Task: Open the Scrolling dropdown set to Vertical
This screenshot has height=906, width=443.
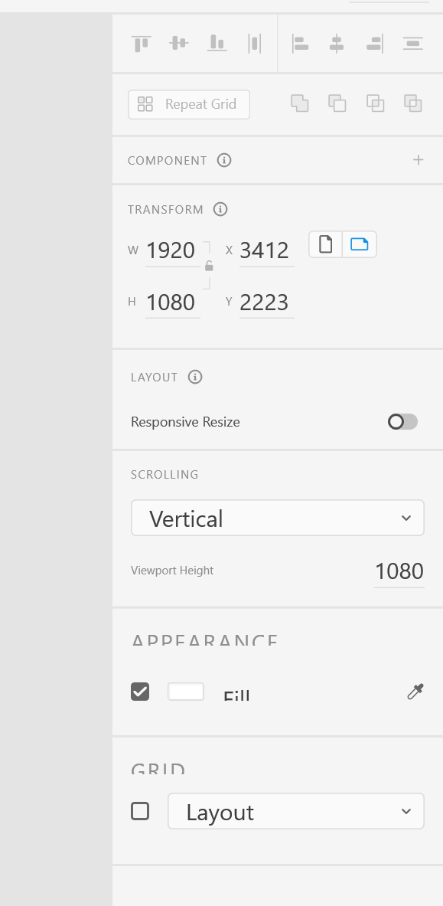Action: (x=277, y=518)
